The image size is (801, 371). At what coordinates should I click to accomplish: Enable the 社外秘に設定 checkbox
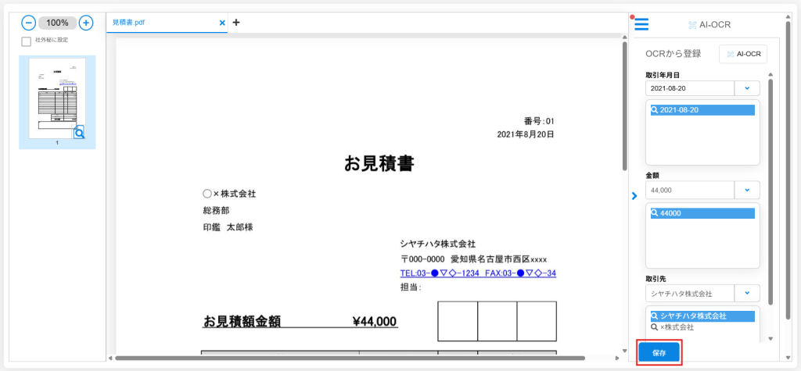coord(26,41)
